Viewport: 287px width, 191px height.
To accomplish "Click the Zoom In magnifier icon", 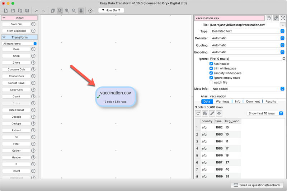I will pos(67,11).
